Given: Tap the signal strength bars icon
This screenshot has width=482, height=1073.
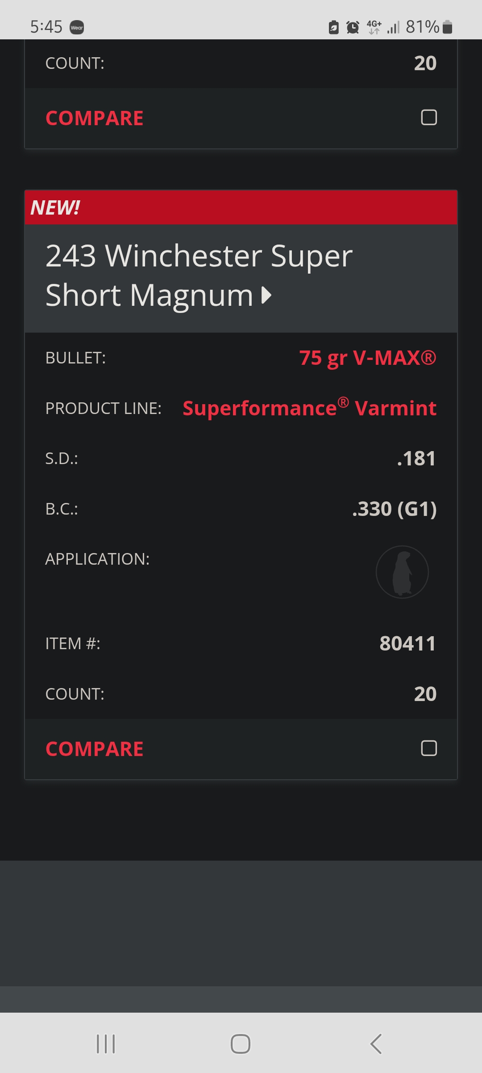Looking at the screenshot, I should [393, 28].
